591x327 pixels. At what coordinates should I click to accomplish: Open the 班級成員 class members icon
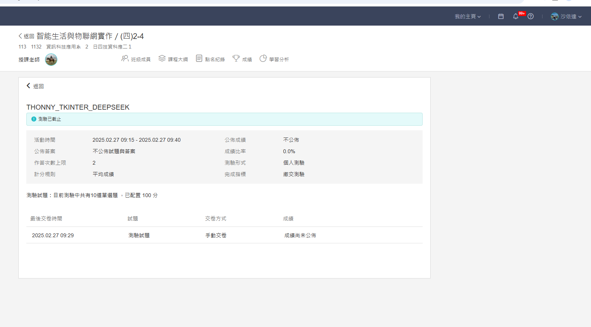(x=125, y=58)
